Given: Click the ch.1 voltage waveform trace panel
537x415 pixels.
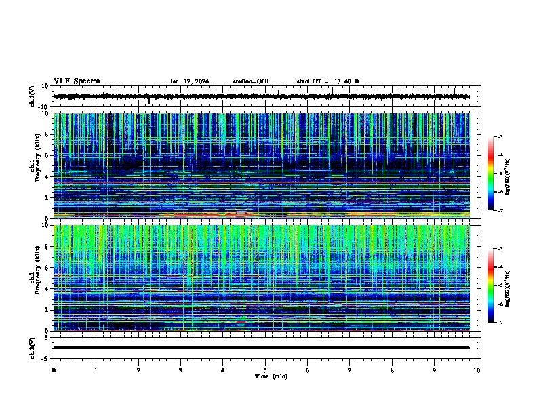Looking at the screenshot, I should (x=265, y=96).
